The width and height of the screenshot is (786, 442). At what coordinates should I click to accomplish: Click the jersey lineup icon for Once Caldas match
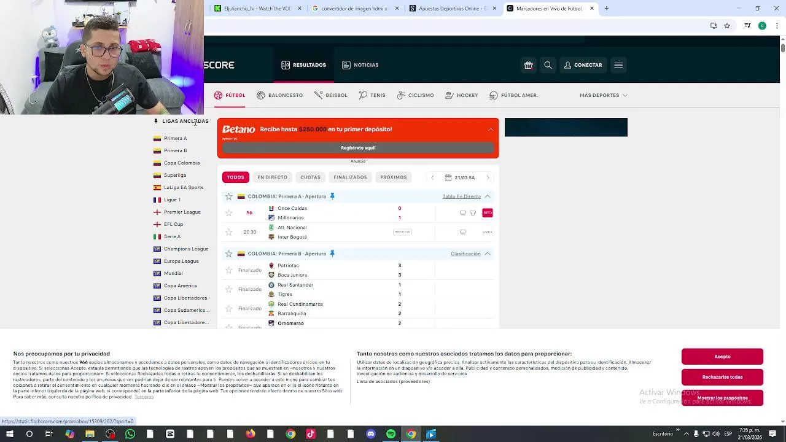click(x=473, y=213)
